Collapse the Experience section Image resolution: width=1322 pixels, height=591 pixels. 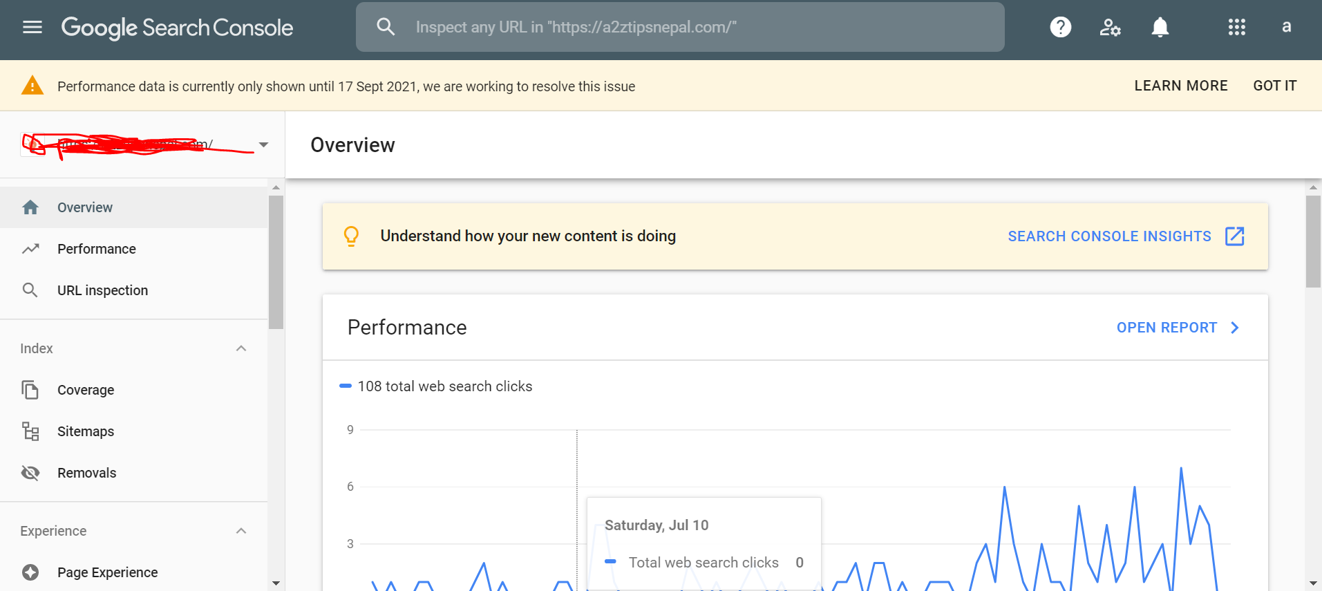click(x=241, y=531)
